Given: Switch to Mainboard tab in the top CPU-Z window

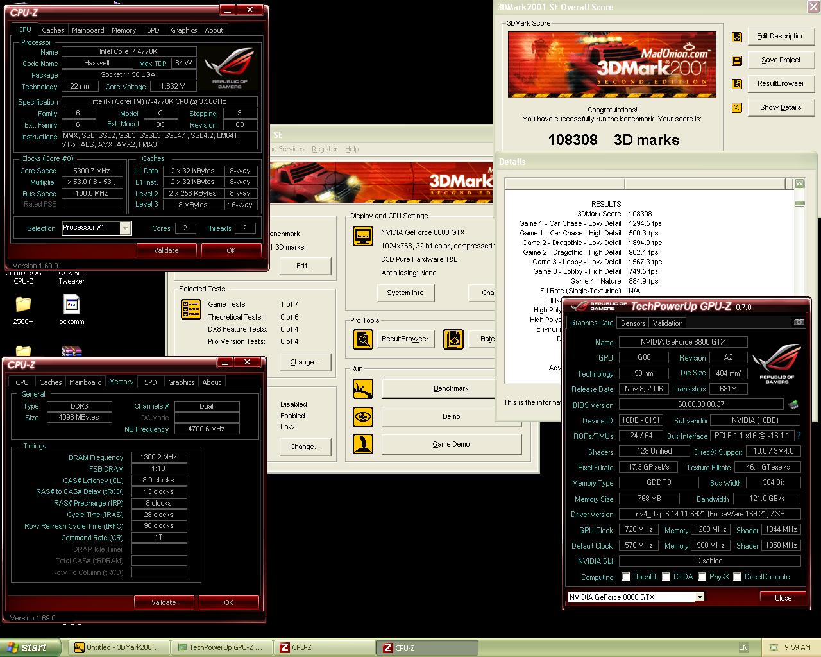Looking at the screenshot, I should (88, 30).
